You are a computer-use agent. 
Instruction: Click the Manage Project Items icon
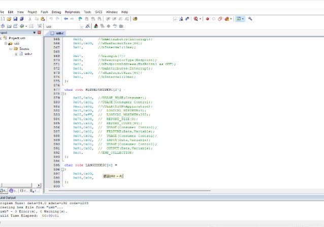(96, 26)
